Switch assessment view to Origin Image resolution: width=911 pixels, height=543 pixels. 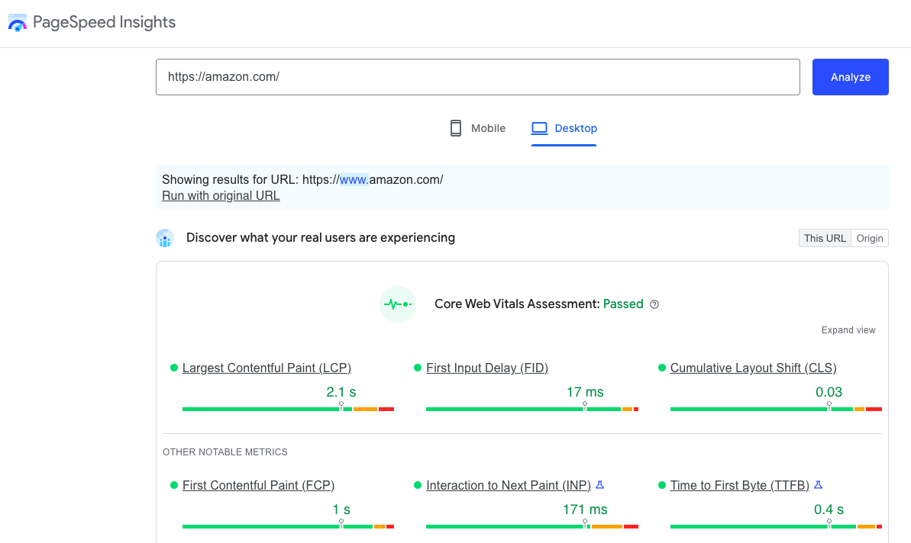point(870,238)
